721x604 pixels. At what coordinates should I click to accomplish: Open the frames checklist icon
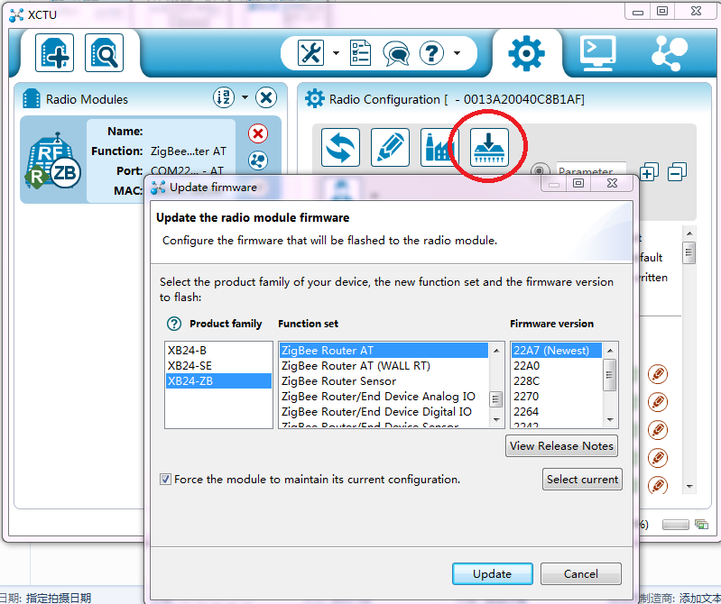tap(360, 53)
